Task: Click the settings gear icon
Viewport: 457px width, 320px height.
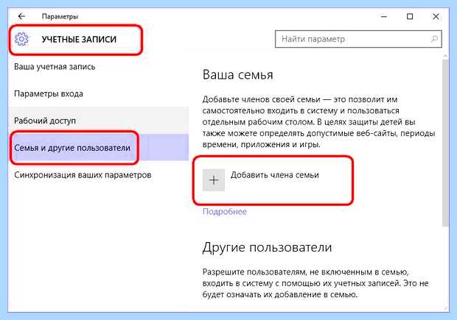Action: pyautogui.click(x=21, y=39)
